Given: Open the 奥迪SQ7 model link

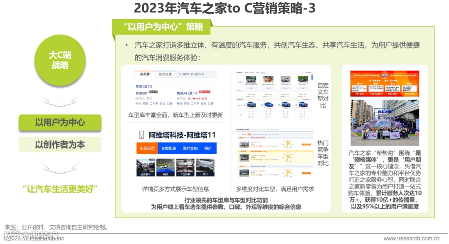Looking at the screenshot, I should 141,93.
